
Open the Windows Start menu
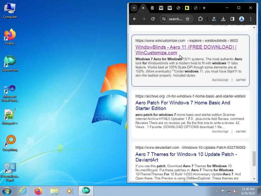click(7, 191)
